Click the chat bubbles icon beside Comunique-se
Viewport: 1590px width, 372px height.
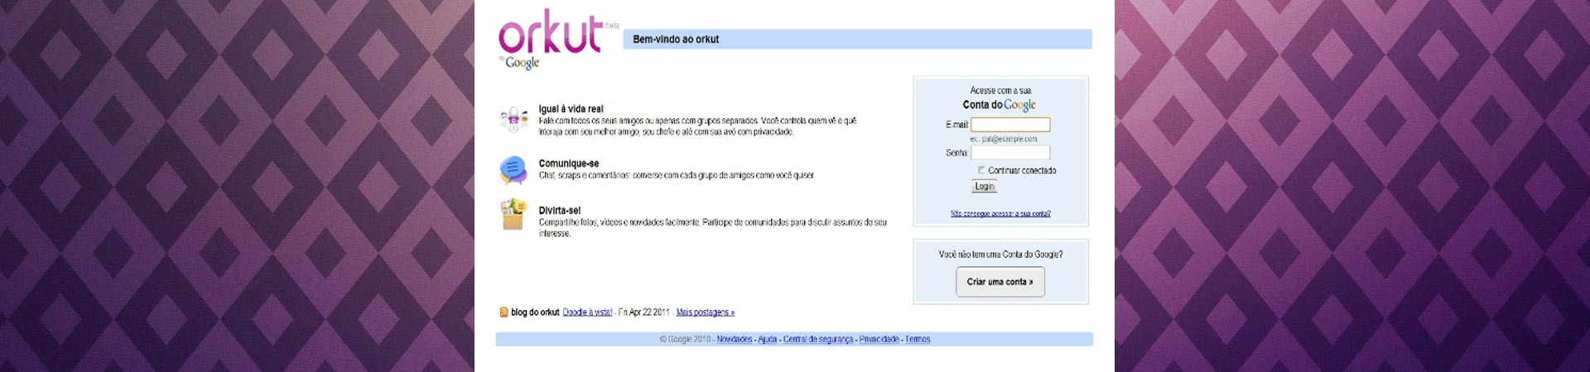point(513,169)
